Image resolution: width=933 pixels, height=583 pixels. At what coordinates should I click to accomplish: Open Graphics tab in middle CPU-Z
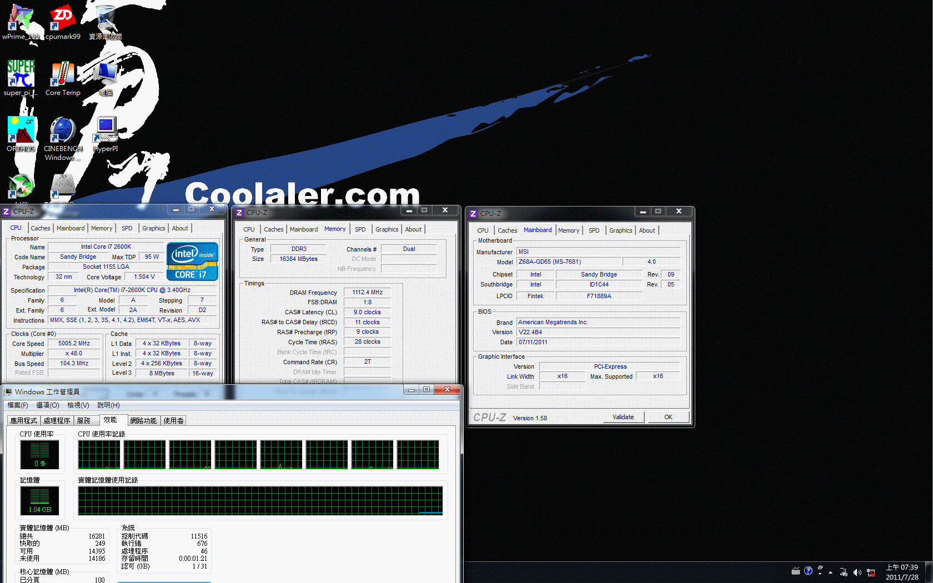tap(387, 229)
